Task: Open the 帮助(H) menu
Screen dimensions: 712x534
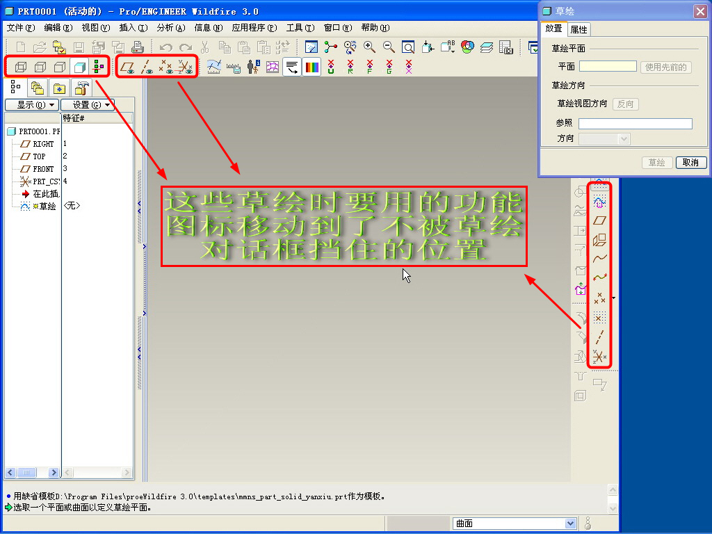Action: click(375, 28)
